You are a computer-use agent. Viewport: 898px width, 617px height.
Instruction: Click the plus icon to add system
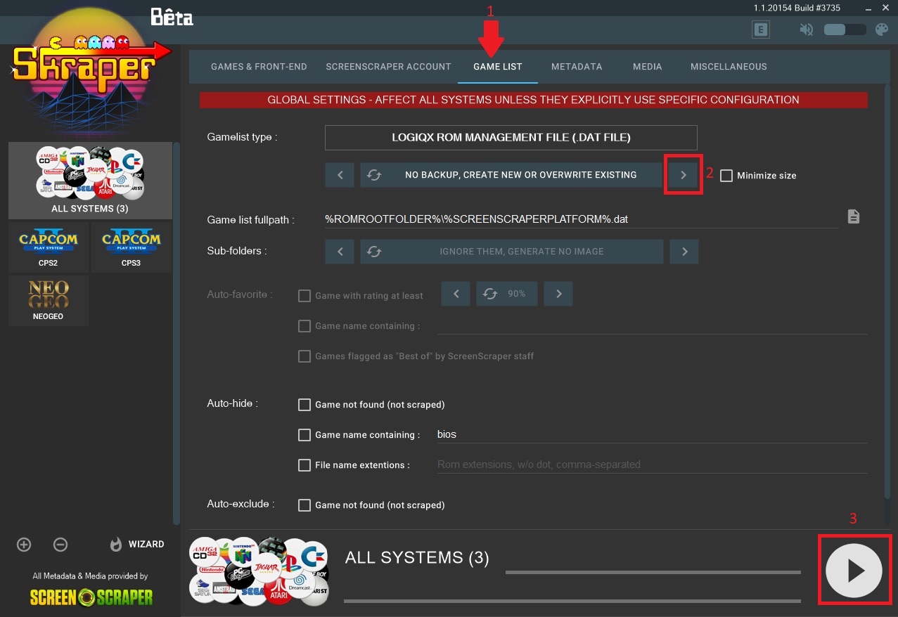[x=24, y=545]
